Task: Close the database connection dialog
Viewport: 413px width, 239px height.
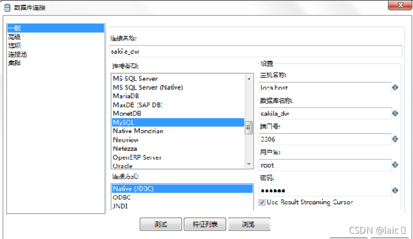Action: pos(400,5)
